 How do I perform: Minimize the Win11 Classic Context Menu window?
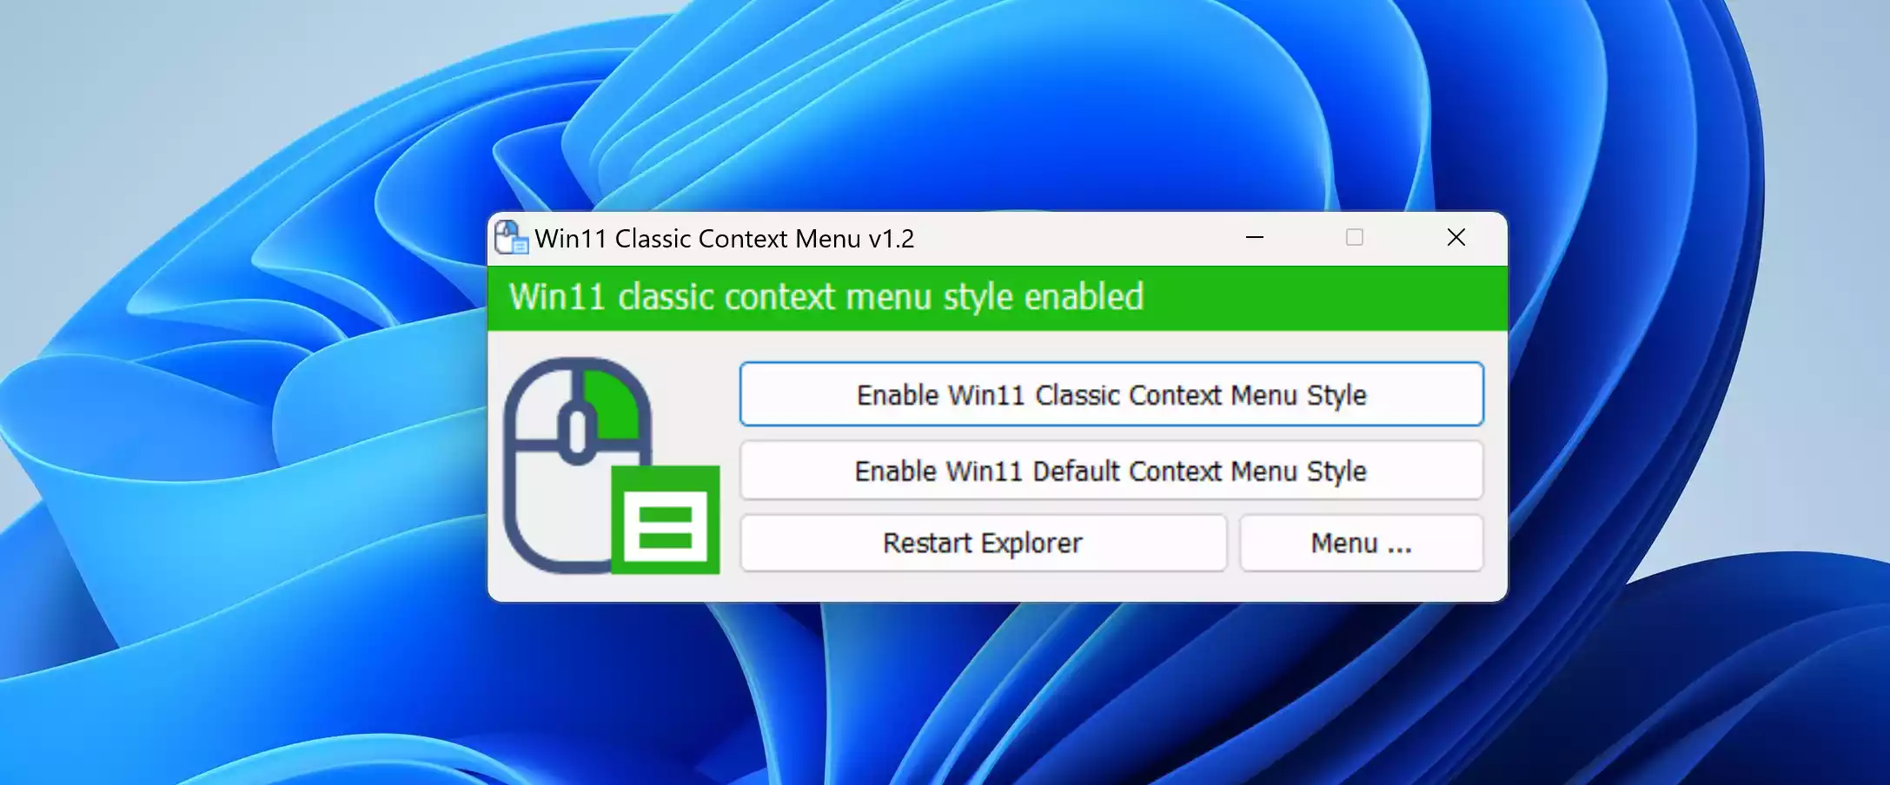[x=1254, y=237]
